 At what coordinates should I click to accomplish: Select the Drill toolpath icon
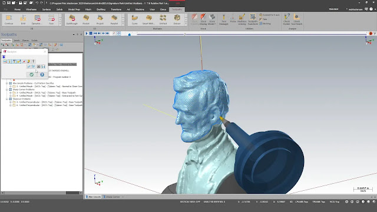[23, 19]
